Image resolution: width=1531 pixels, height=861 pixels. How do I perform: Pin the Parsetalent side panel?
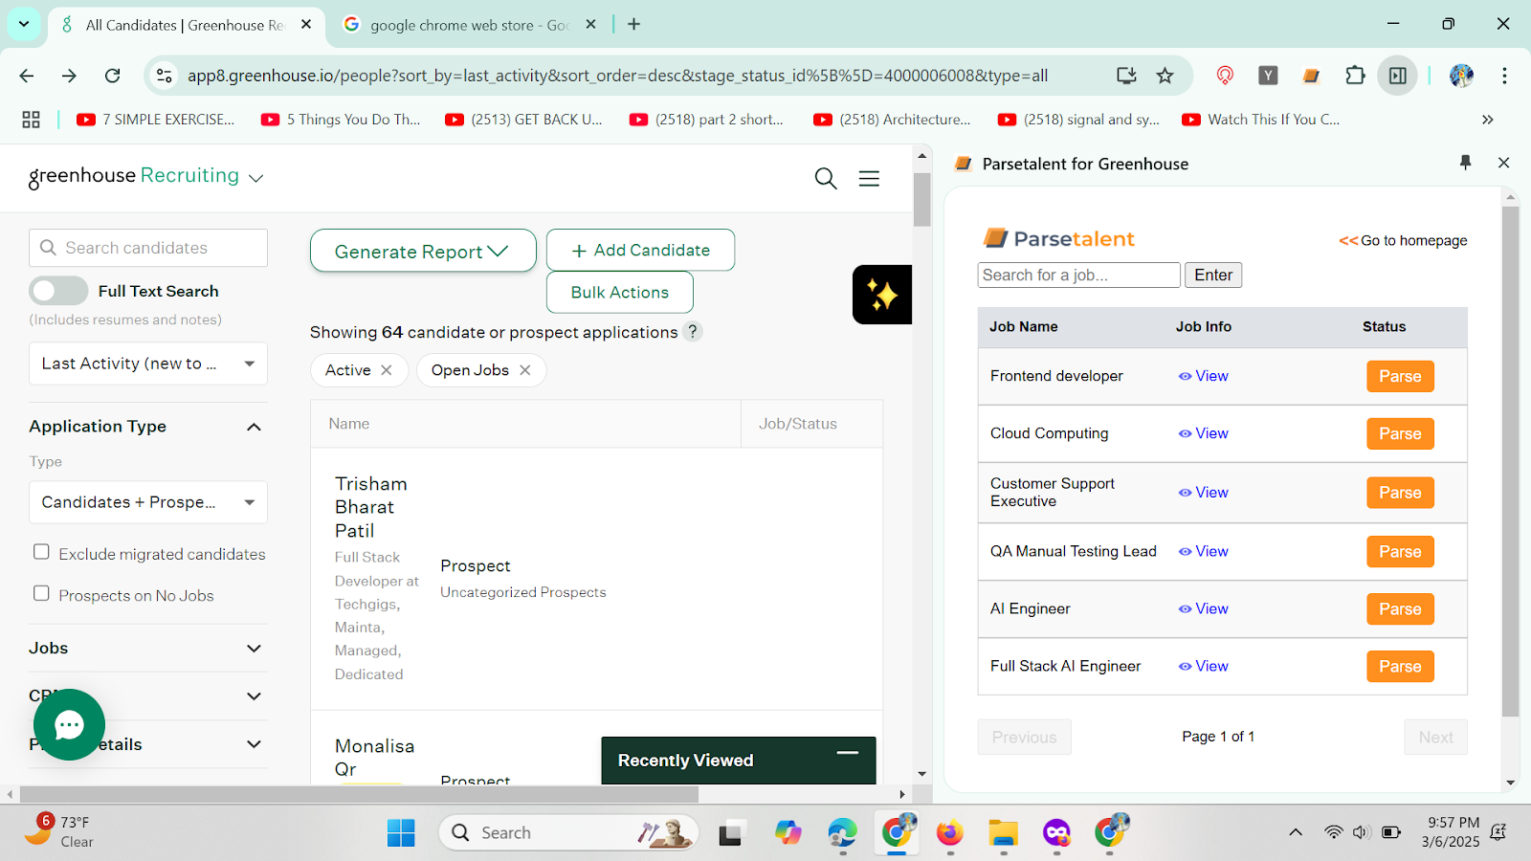pyautogui.click(x=1465, y=163)
